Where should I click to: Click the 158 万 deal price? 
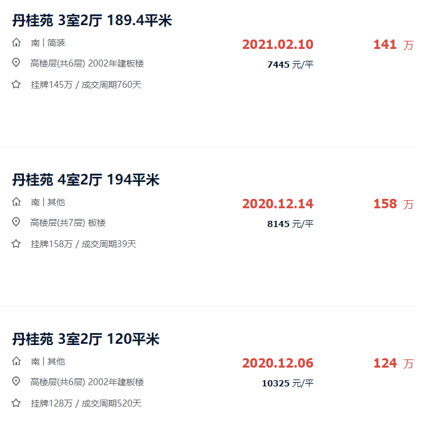pos(393,204)
